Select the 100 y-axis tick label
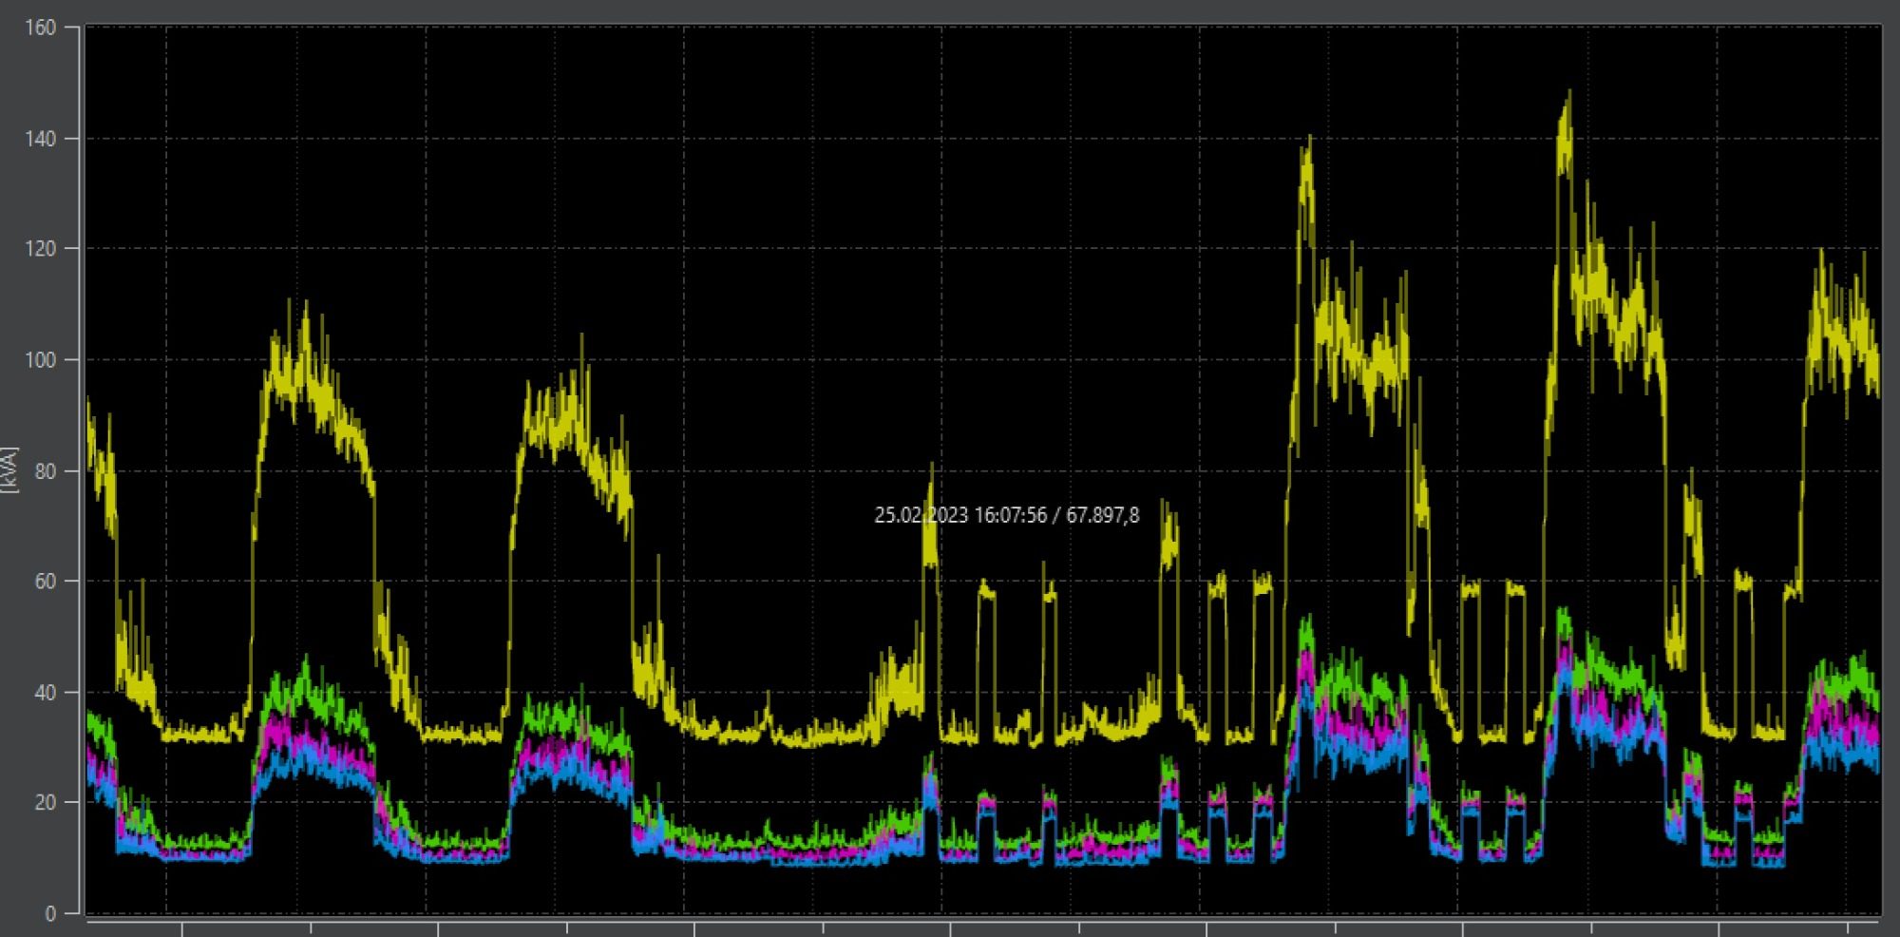This screenshot has width=1900, height=937. [40, 360]
